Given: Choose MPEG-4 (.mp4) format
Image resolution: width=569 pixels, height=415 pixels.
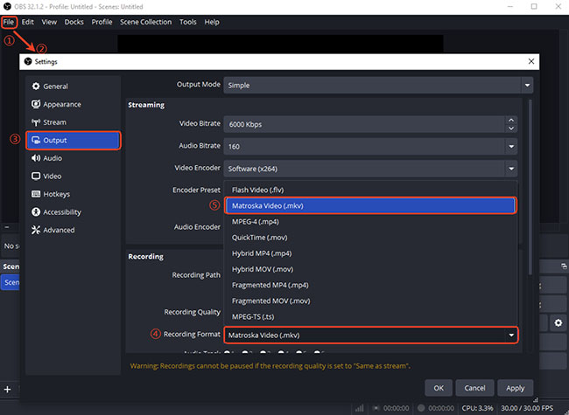Looking at the screenshot, I should [x=370, y=222].
